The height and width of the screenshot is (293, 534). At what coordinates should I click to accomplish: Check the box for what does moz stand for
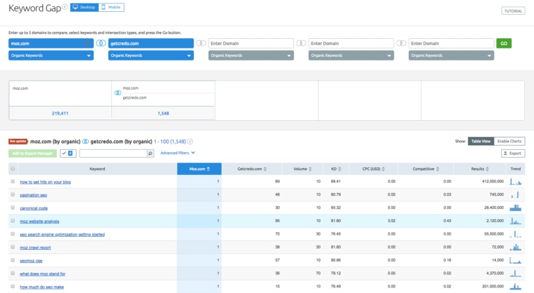[13, 274]
